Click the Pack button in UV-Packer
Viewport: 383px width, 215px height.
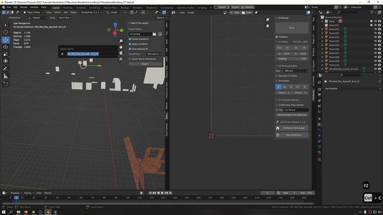tap(292, 28)
